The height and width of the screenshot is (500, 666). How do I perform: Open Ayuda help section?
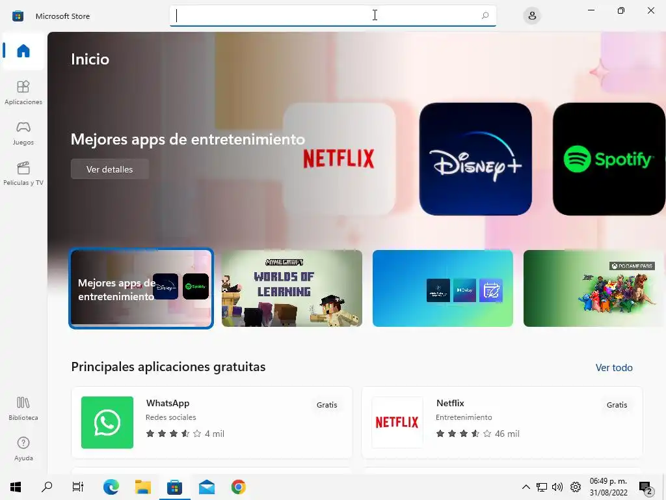coord(23,449)
